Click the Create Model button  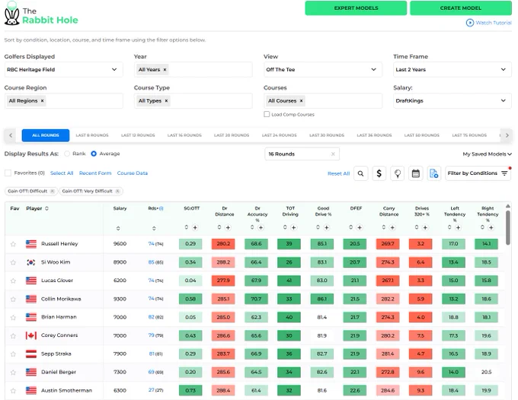(x=461, y=8)
